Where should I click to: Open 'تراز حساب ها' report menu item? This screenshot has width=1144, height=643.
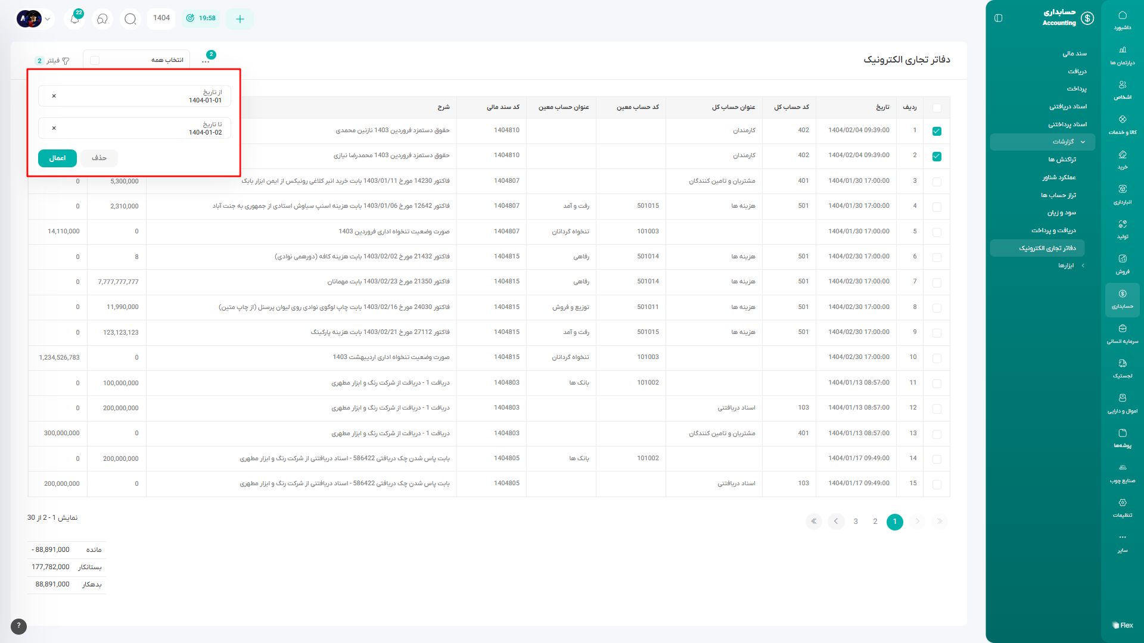(x=1058, y=195)
